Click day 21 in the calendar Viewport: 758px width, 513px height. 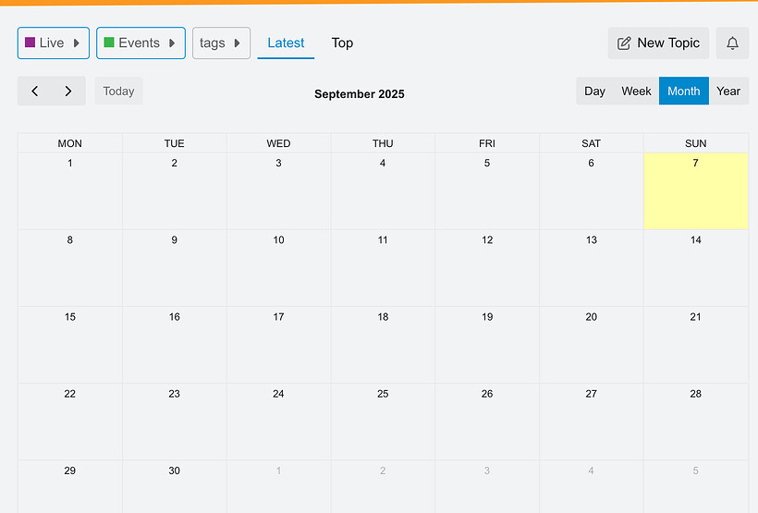(696, 345)
